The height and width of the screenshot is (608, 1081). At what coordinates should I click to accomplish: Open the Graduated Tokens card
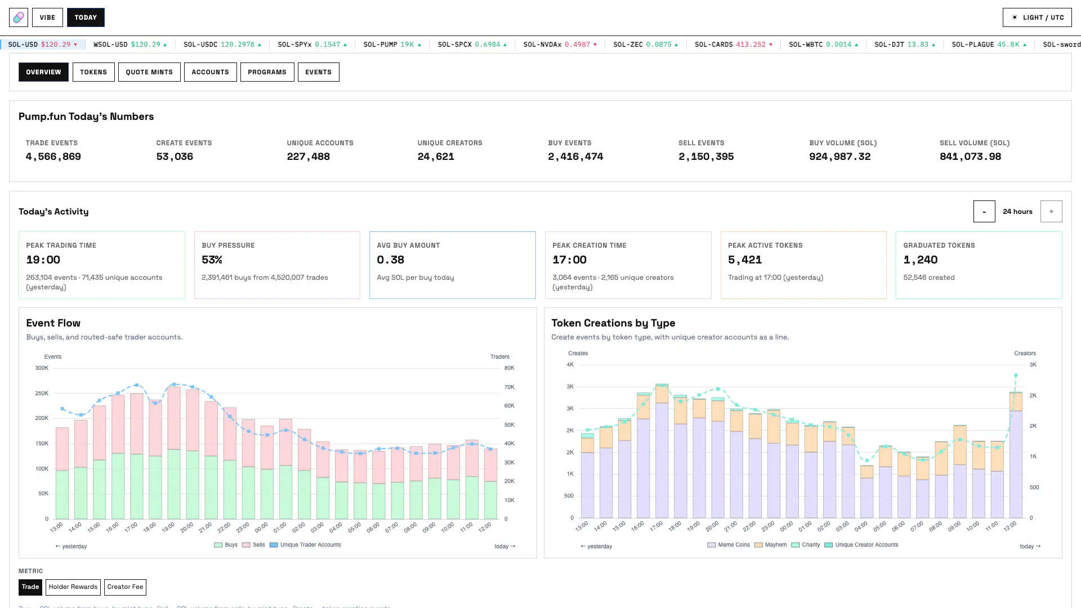click(x=979, y=265)
